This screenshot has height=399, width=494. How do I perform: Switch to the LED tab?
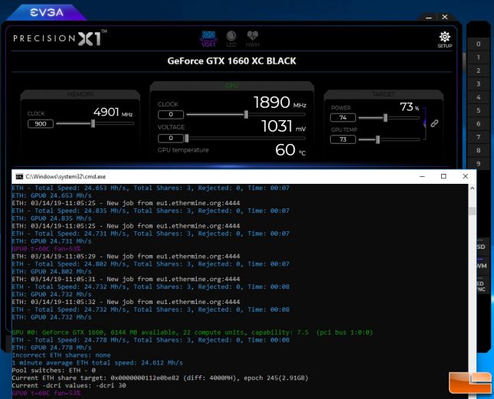click(231, 39)
